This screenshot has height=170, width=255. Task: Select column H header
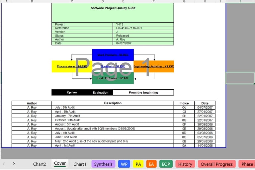[x=205, y=1]
